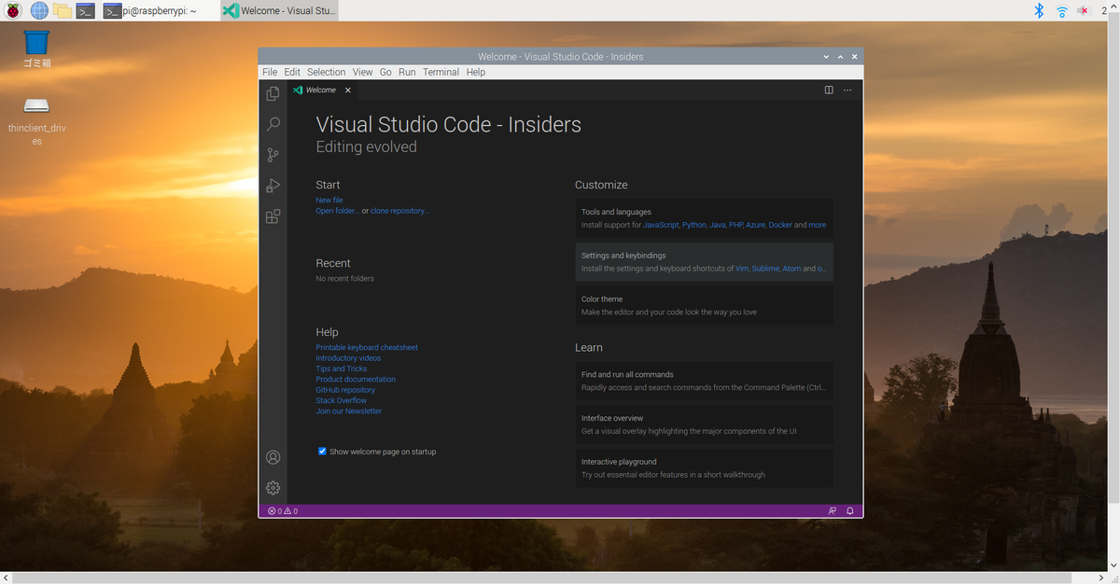The image size is (1120, 584).
Task: Open the Extensions view icon
Action: tap(273, 216)
